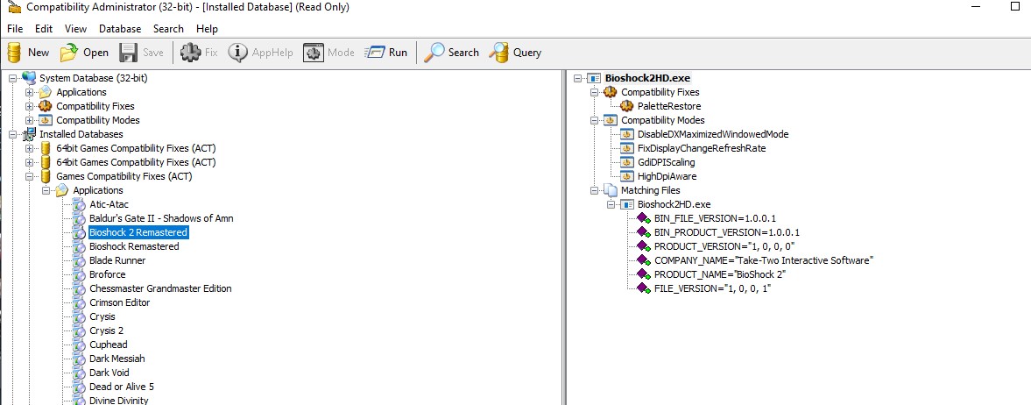Open the File menu
Screen dimensions: 1031x405
[x=15, y=29]
